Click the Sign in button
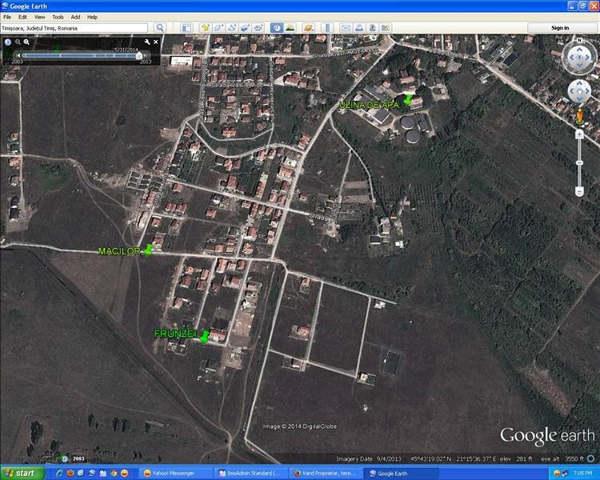The image size is (600, 480). coord(560,28)
